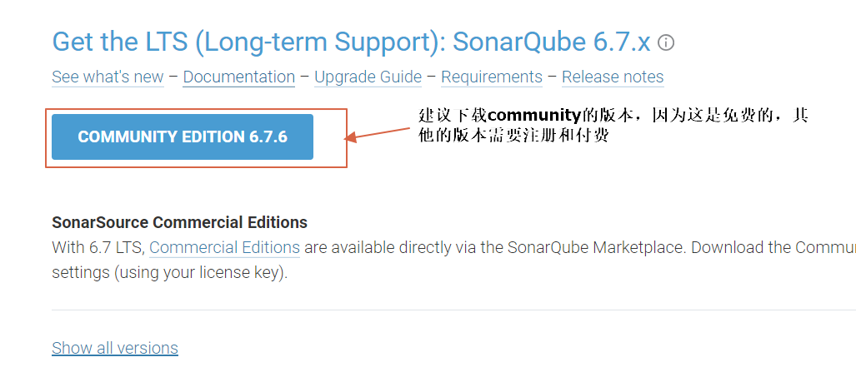Screen dimensions: 856x387
Task: Click the SonarSource Commercial Editions subheading
Action: 179,222
